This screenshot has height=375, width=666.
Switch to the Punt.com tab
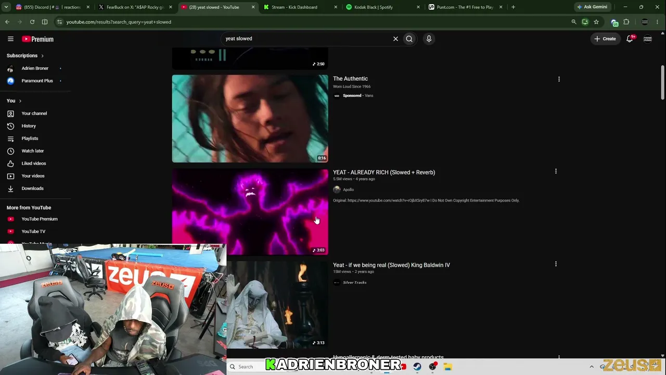click(x=465, y=7)
